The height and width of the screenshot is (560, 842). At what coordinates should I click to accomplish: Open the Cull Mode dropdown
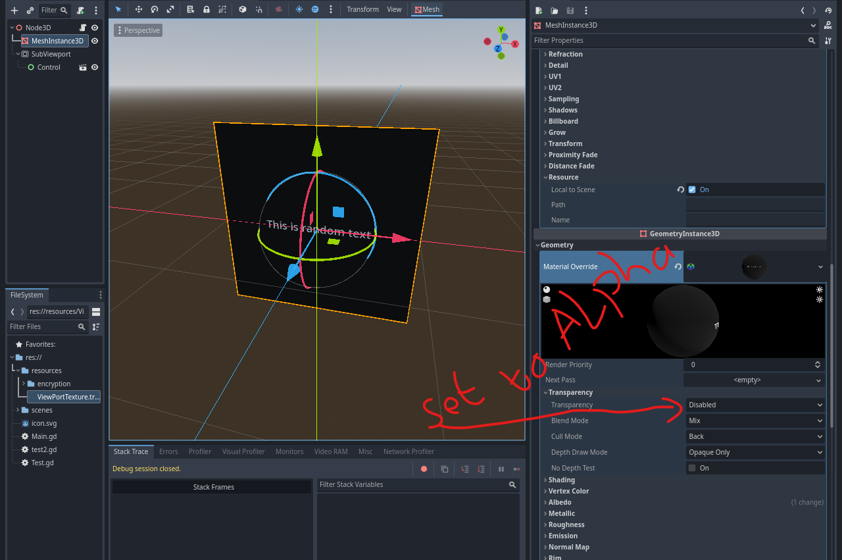point(755,436)
